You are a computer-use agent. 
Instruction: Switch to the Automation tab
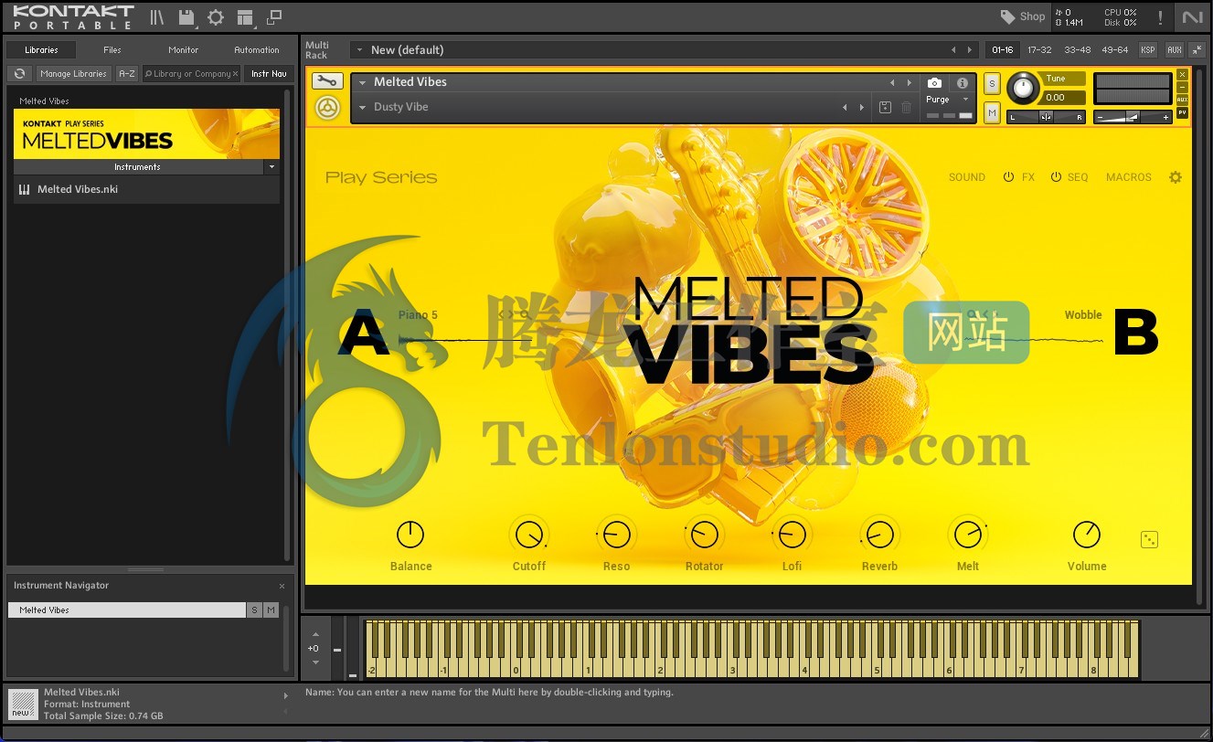click(257, 50)
